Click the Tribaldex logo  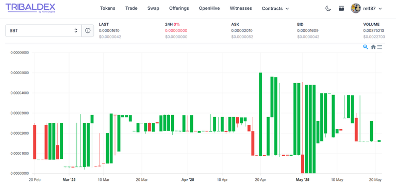[x=30, y=8]
